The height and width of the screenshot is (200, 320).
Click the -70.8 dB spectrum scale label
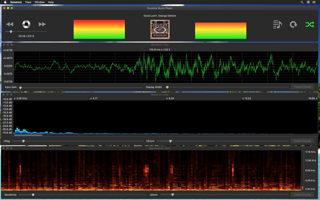coord(7,133)
